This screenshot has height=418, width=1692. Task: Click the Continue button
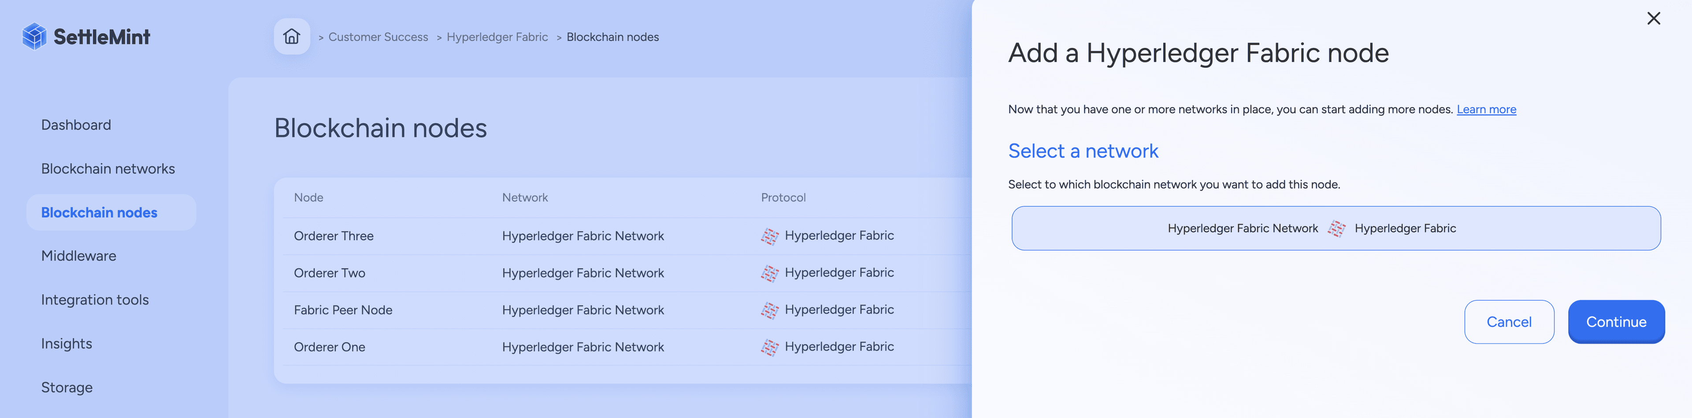(x=1616, y=322)
